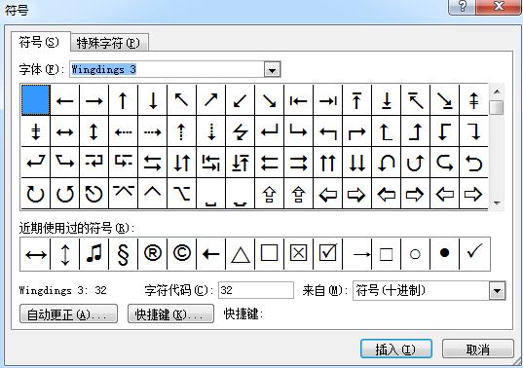Select the stacked opposing left-right arrows symbol
523x368 pixels.
(x=153, y=163)
